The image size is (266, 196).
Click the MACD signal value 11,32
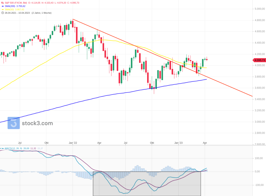[33, 149]
